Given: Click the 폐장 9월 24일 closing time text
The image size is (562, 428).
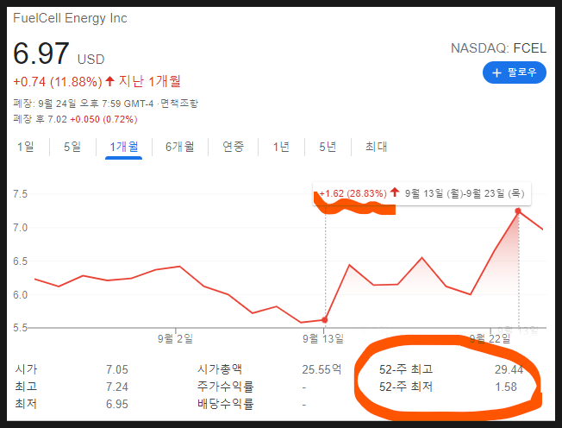Looking at the screenshot, I should point(84,104).
